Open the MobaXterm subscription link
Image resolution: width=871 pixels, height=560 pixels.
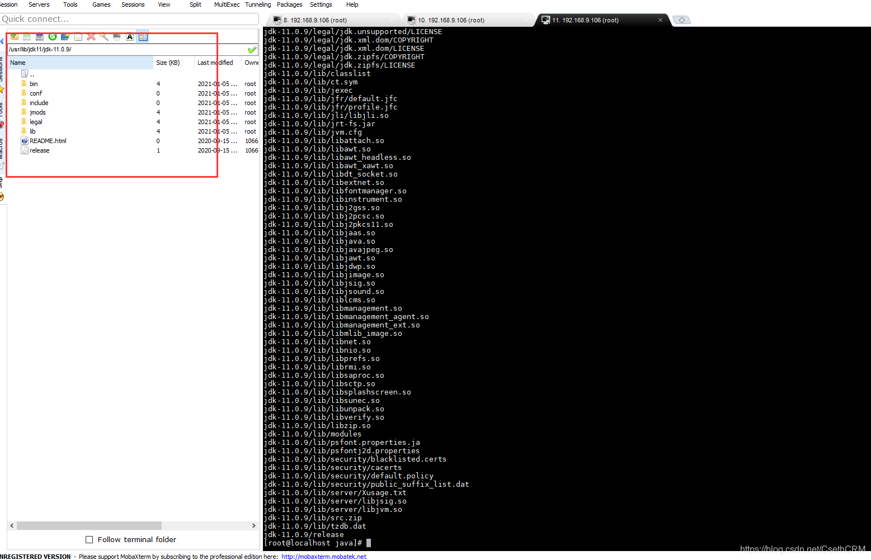(x=323, y=556)
